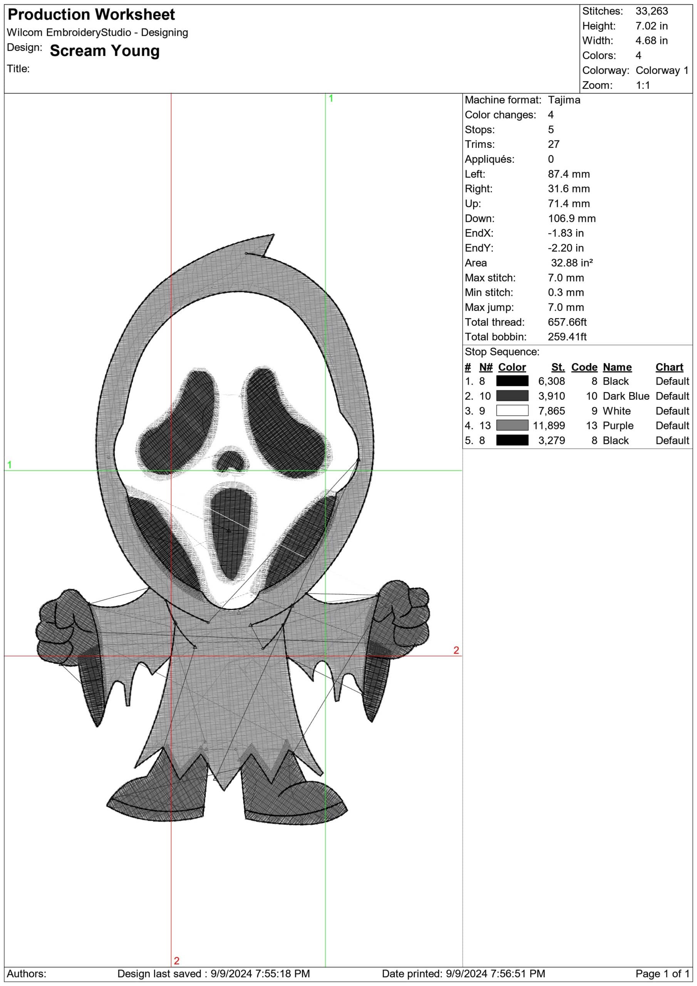
Task: Click 'Wilcom EmbroideryStudio - Designing' text
Action: click(97, 33)
